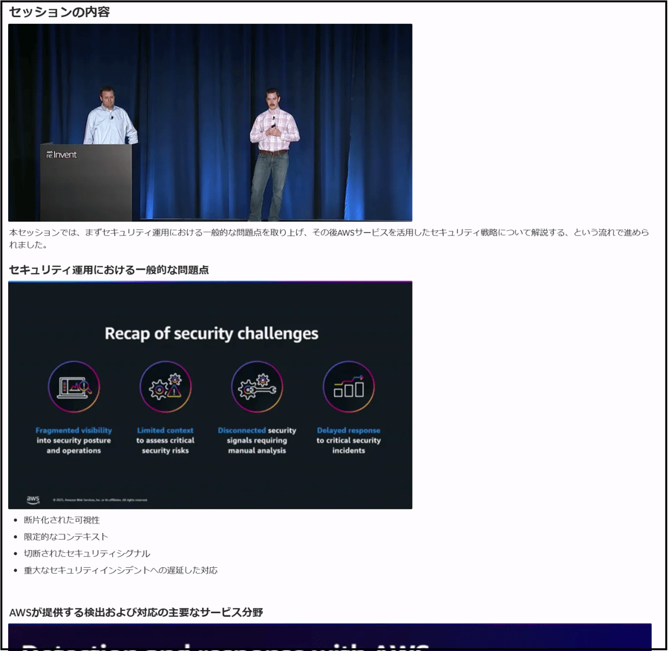
Task: Select the 限定的なコンテキスト bullet item
Action: (x=67, y=536)
